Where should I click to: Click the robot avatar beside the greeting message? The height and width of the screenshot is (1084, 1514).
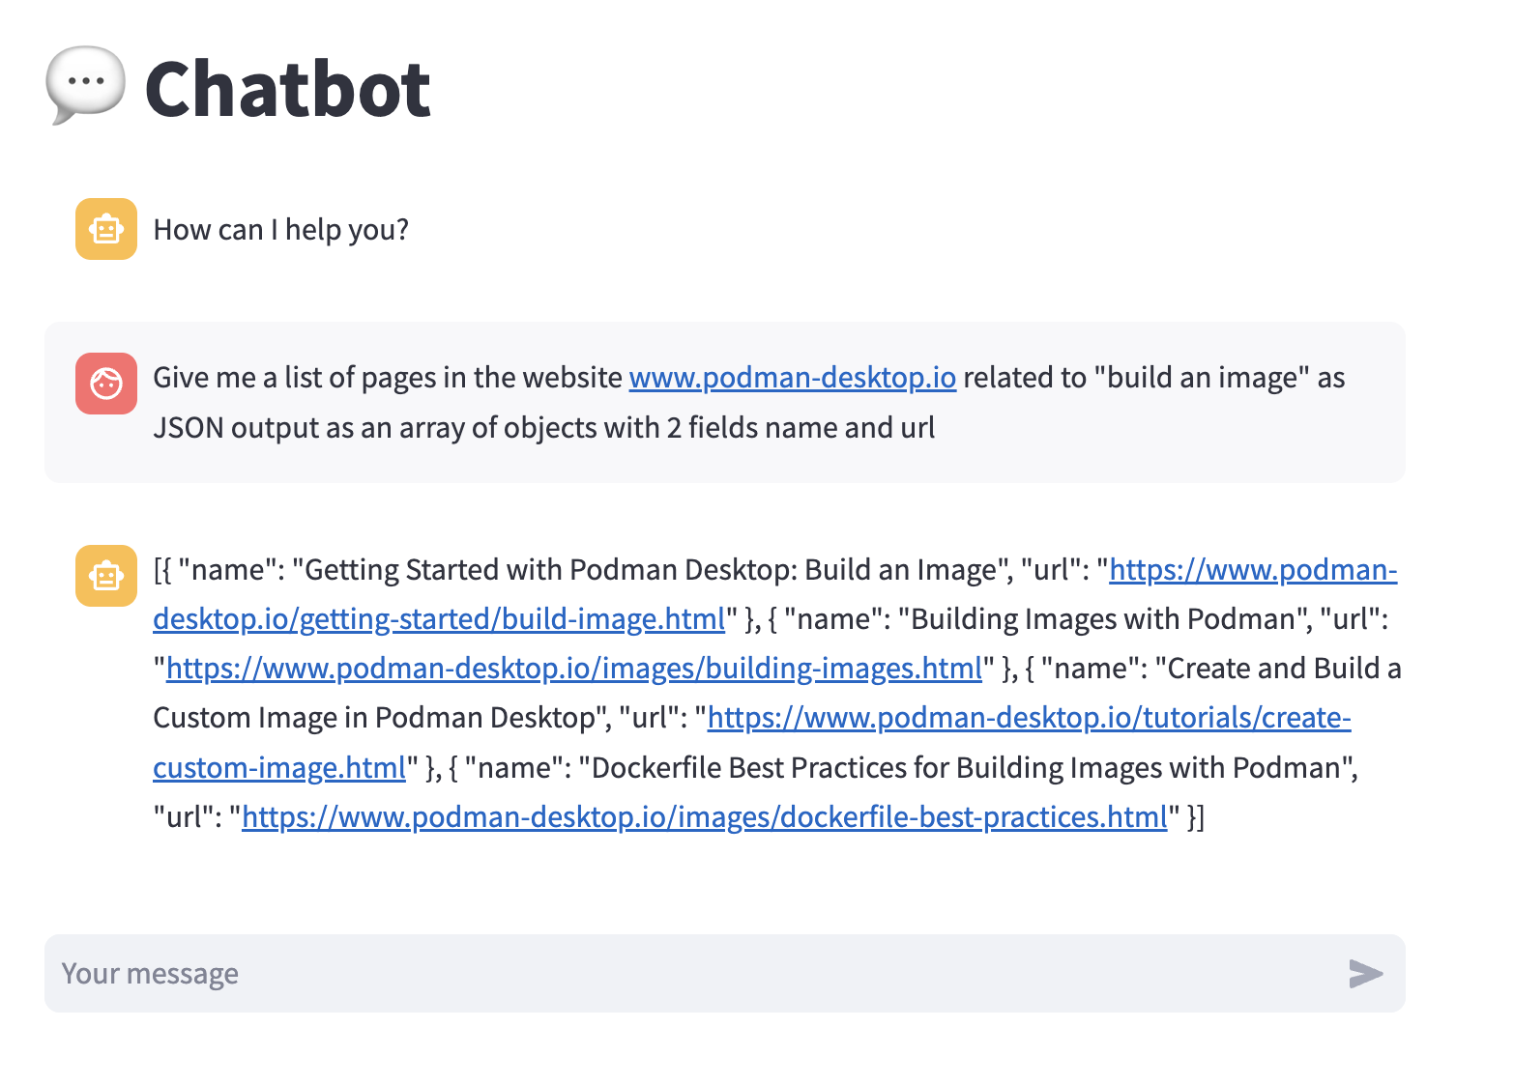pos(106,229)
